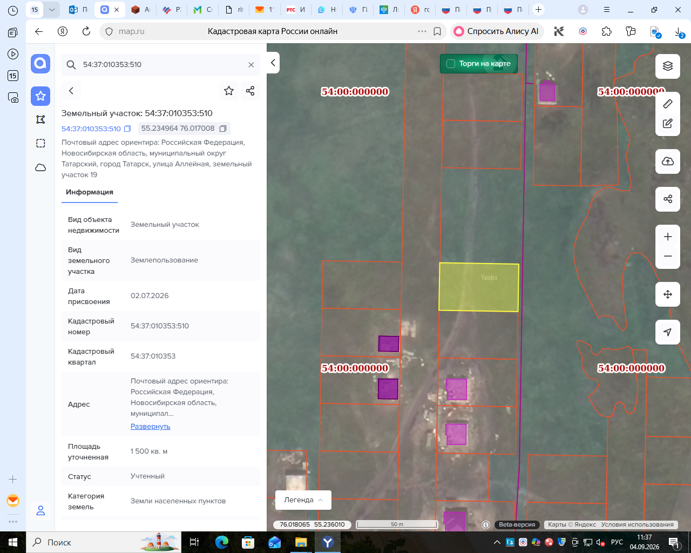The width and height of the screenshot is (691, 553).
Task: Locate my position arrow button
Action: pyautogui.click(x=668, y=332)
